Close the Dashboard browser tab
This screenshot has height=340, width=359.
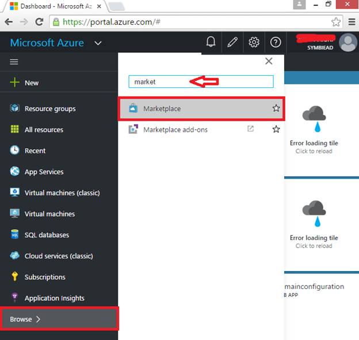click(99, 6)
